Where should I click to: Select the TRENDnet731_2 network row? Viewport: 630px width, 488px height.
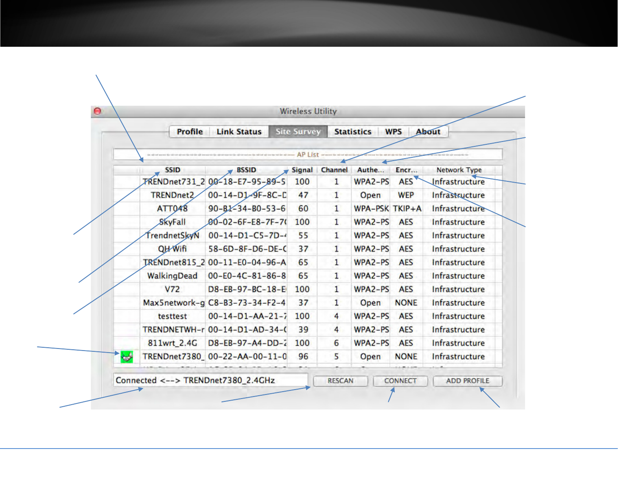click(308, 182)
